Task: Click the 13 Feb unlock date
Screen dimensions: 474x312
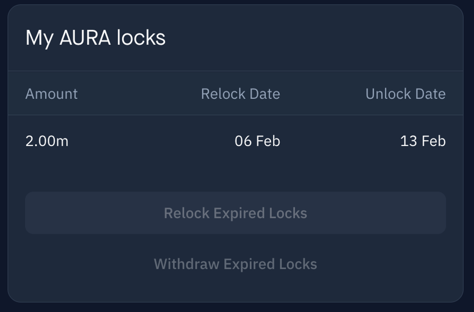Action: coord(423,141)
